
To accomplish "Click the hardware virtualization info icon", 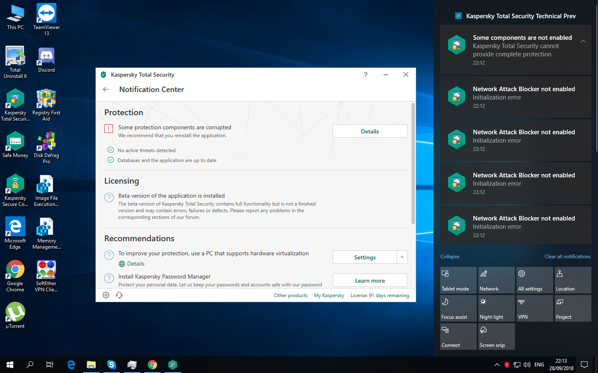I will click(109, 255).
